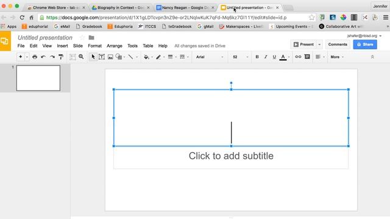Click 'All changes saved in Drive' status
This screenshot has width=390, height=219.
click(200, 46)
